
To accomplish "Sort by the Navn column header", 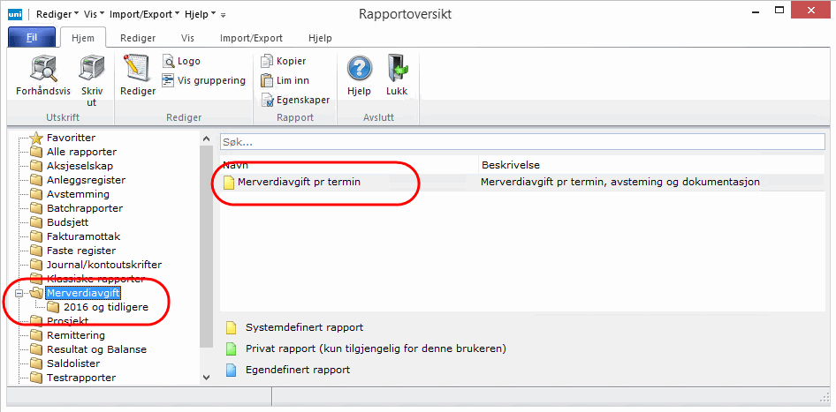I will point(349,165).
